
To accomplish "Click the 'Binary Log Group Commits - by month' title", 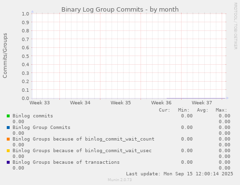I will tap(120, 10).
